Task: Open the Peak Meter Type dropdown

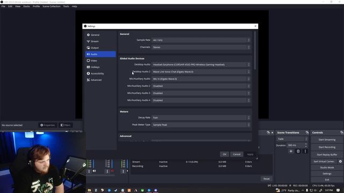Action: click(200, 125)
